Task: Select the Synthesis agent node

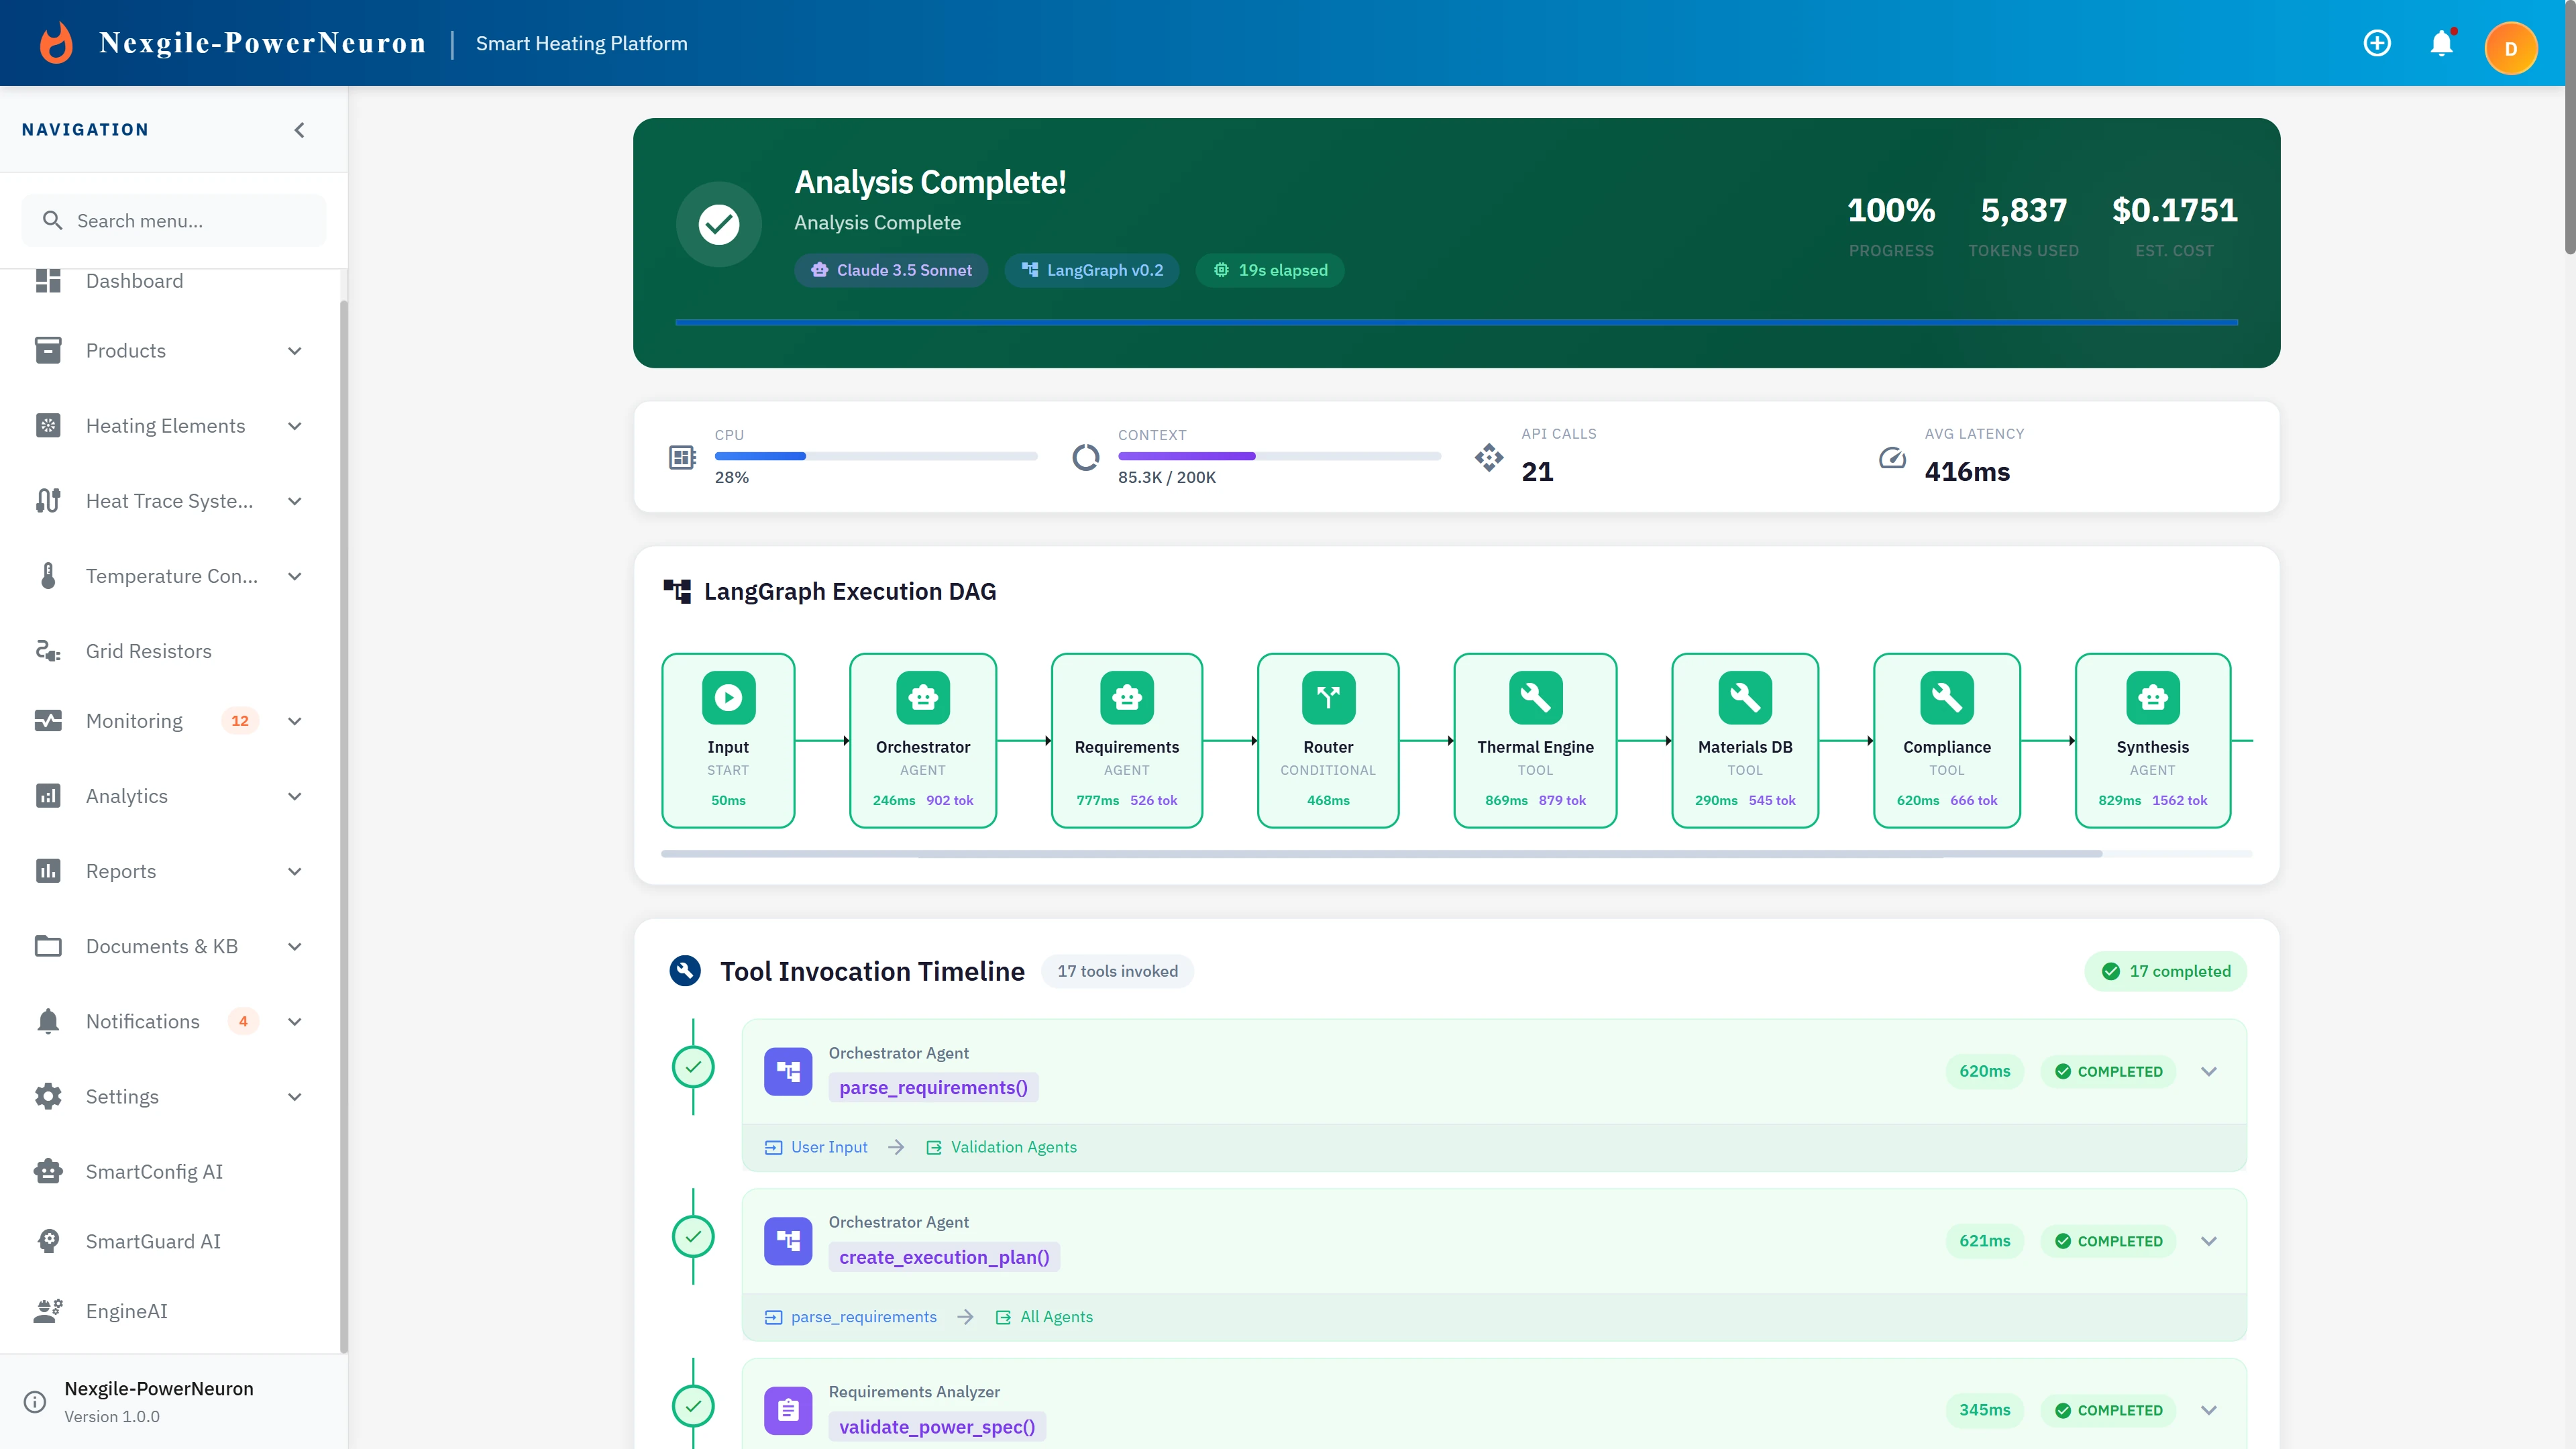Action: pos(2153,740)
